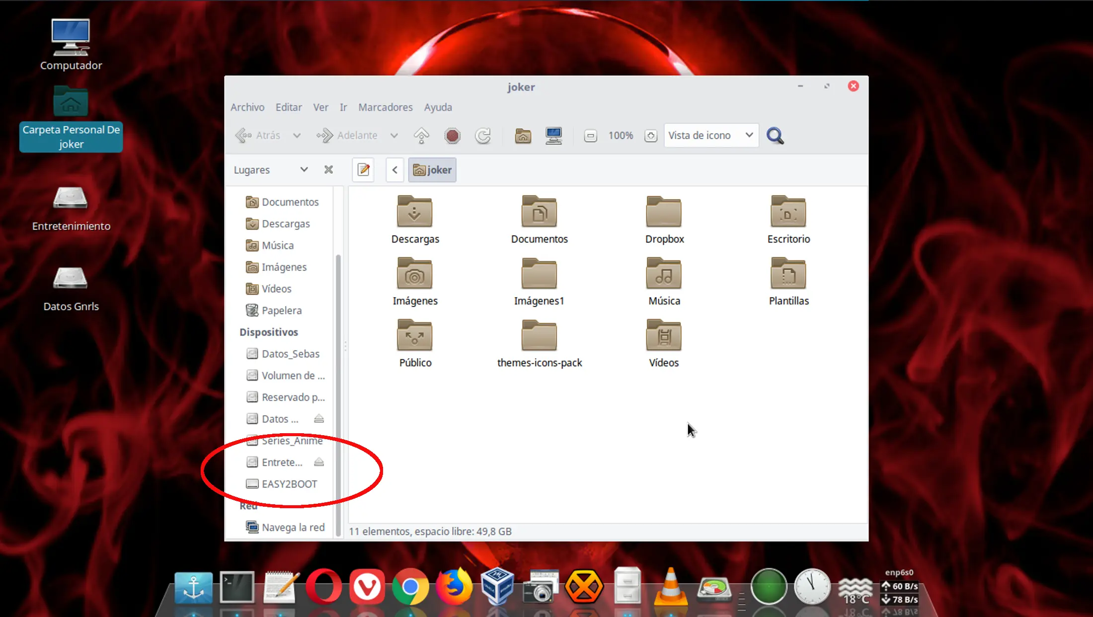Viewport: 1093px width, 617px height.
Task: Open the computer view toolbar icon
Action: click(553, 135)
